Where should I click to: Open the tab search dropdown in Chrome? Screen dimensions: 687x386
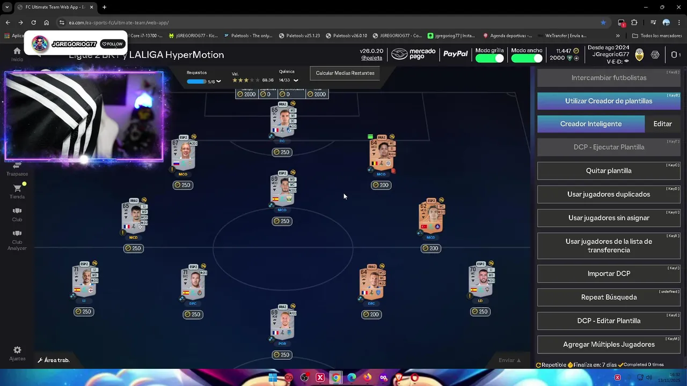pos(7,7)
